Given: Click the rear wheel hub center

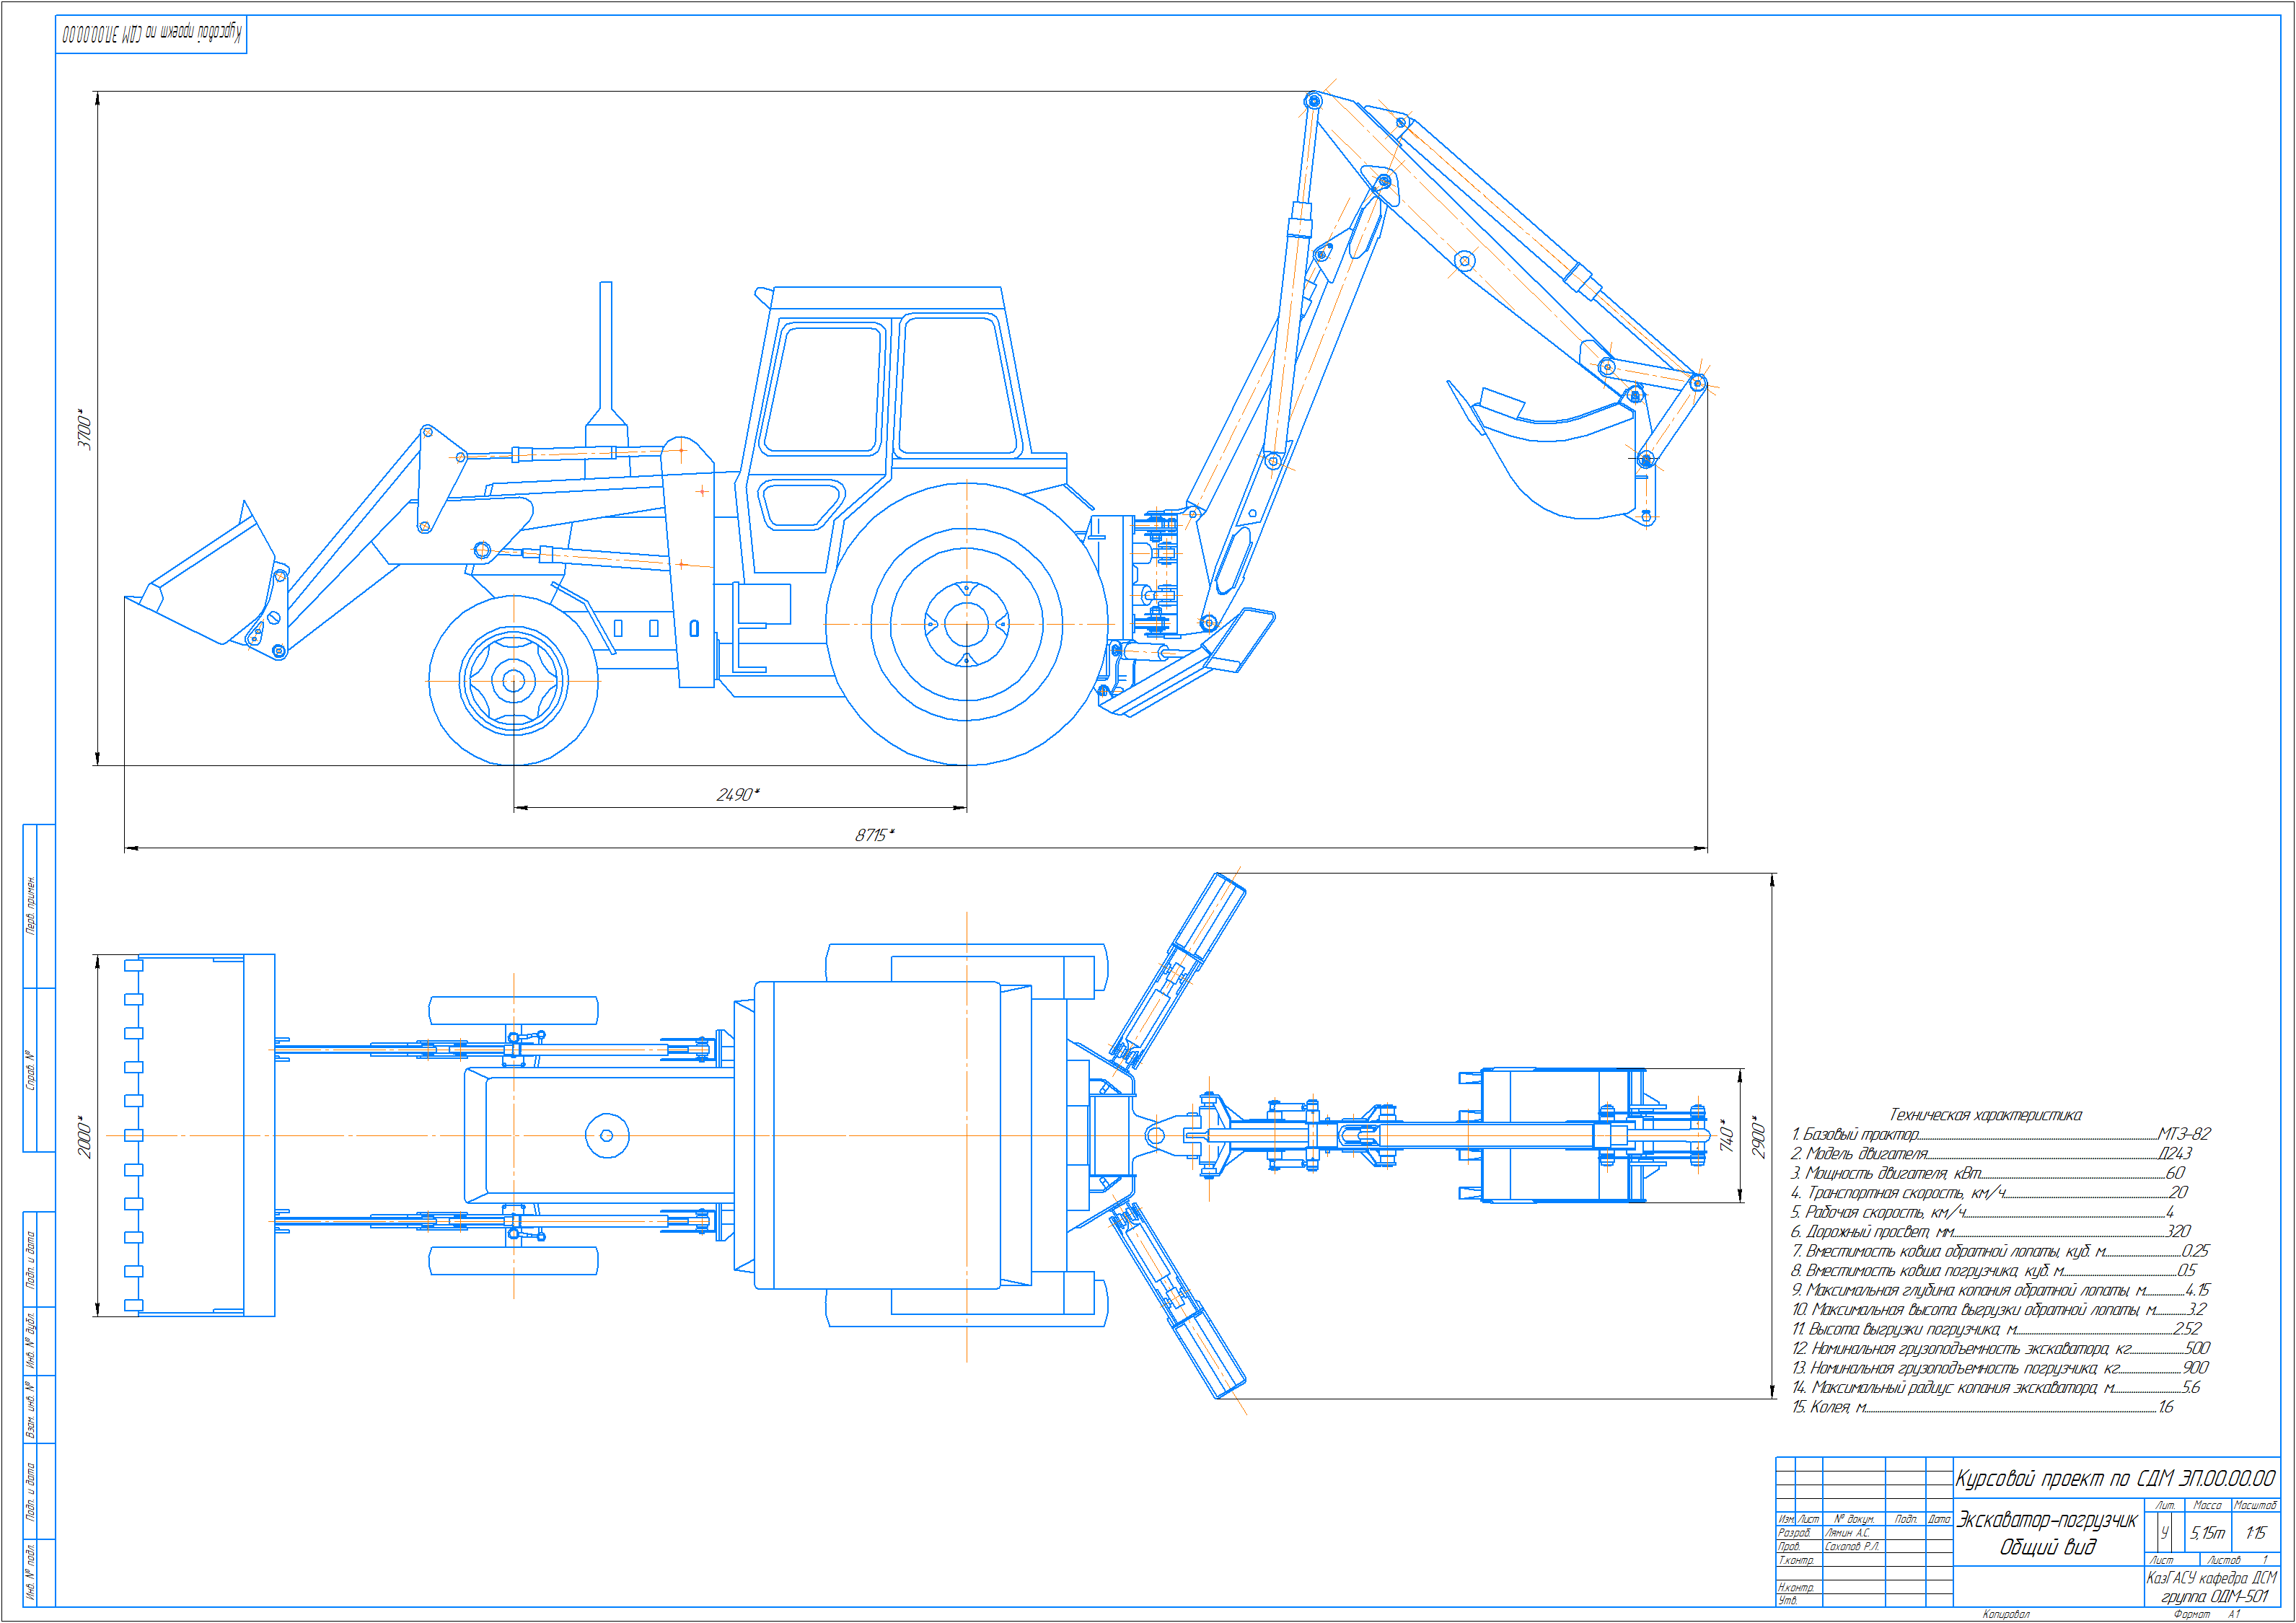Looking at the screenshot, I should [x=966, y=623].
